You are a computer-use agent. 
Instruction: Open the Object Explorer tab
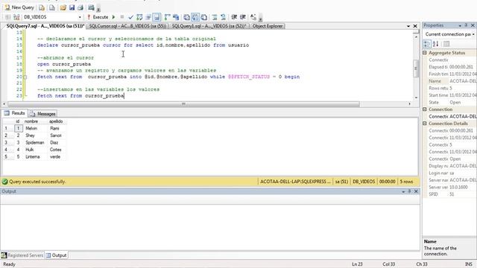click(268, 26)
